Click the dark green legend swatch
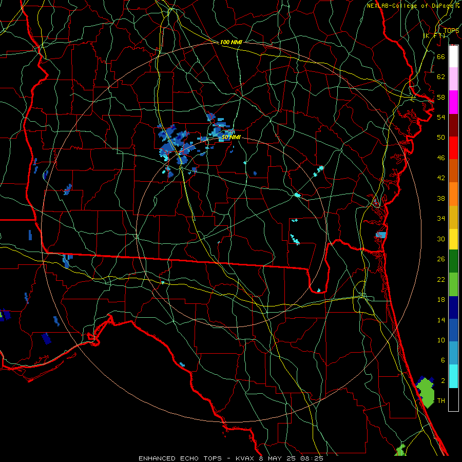Image resolution: width=462 pixels, height=462 pixels. point(453,261)
